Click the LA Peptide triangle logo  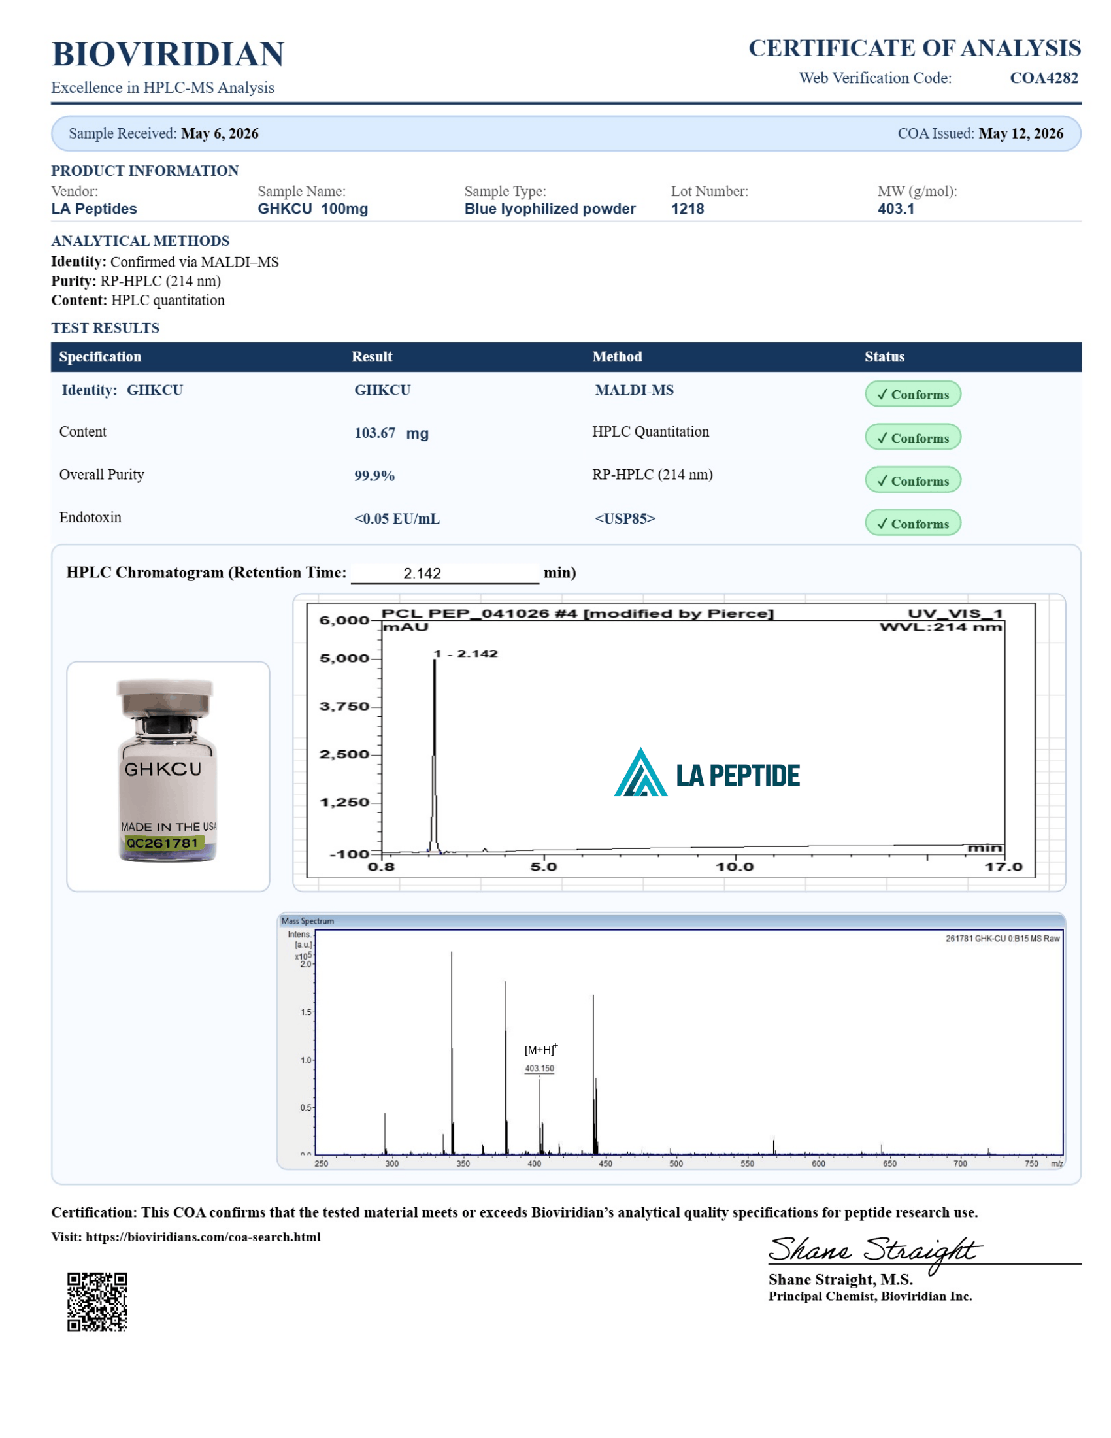(x=640, y=772)
